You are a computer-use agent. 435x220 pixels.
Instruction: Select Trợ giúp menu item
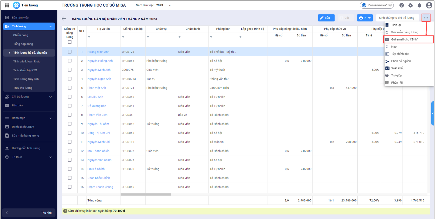point(409,75)
